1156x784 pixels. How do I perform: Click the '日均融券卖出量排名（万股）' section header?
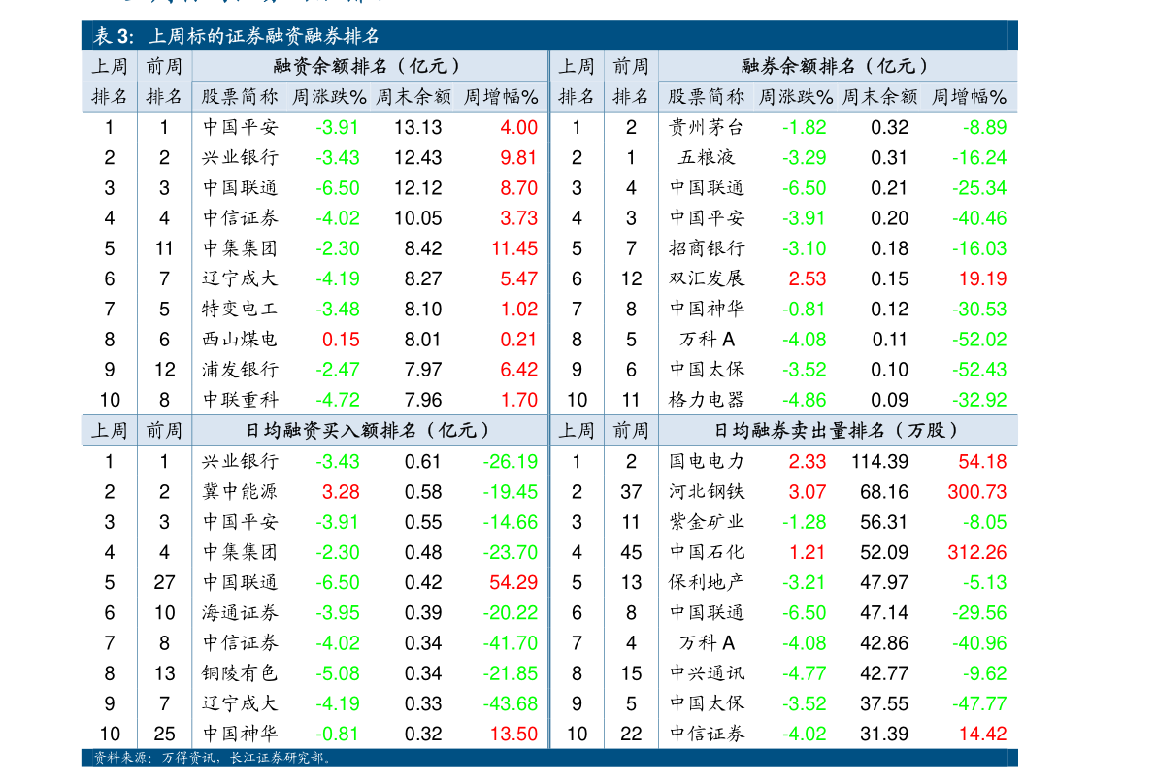tap(837, 430)
